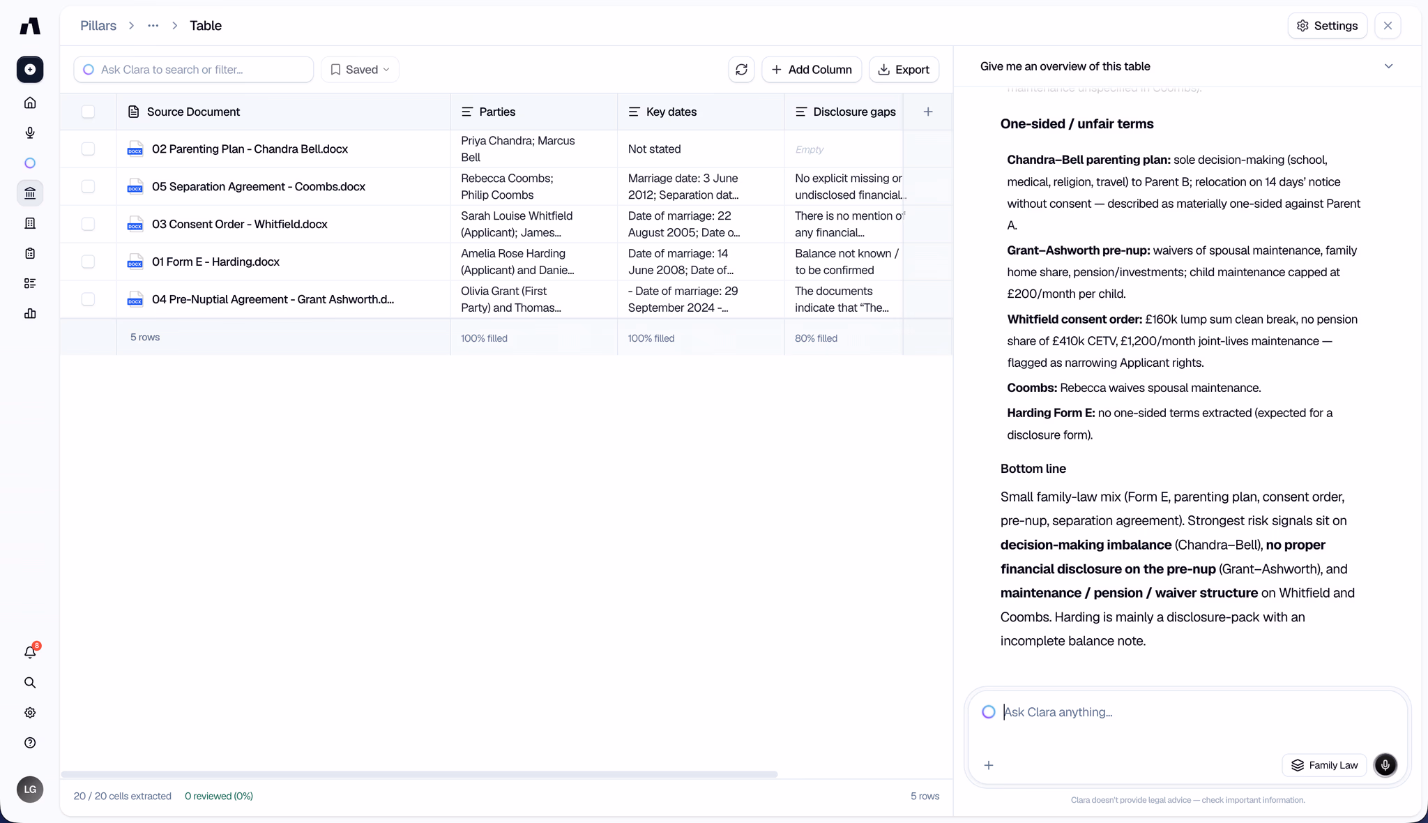The width and height of the screenshot is (1428, 823).
Task: Open the clipboard icon in sidebar
Action: [x=30, y=253]
